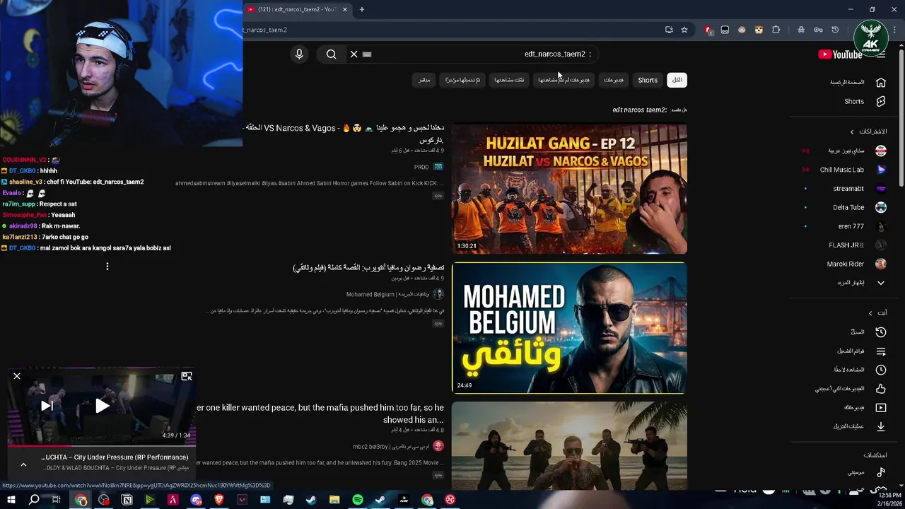Expand the 'You' section header chevron
This screenshot has height=509, width=905.
click(x=870, y=312)
